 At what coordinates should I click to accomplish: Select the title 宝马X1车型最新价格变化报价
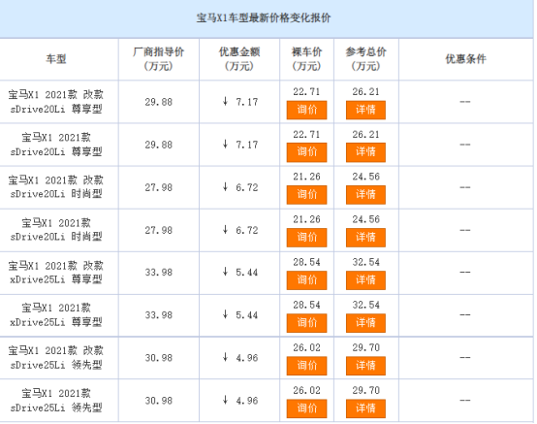[x=264, y=17]
